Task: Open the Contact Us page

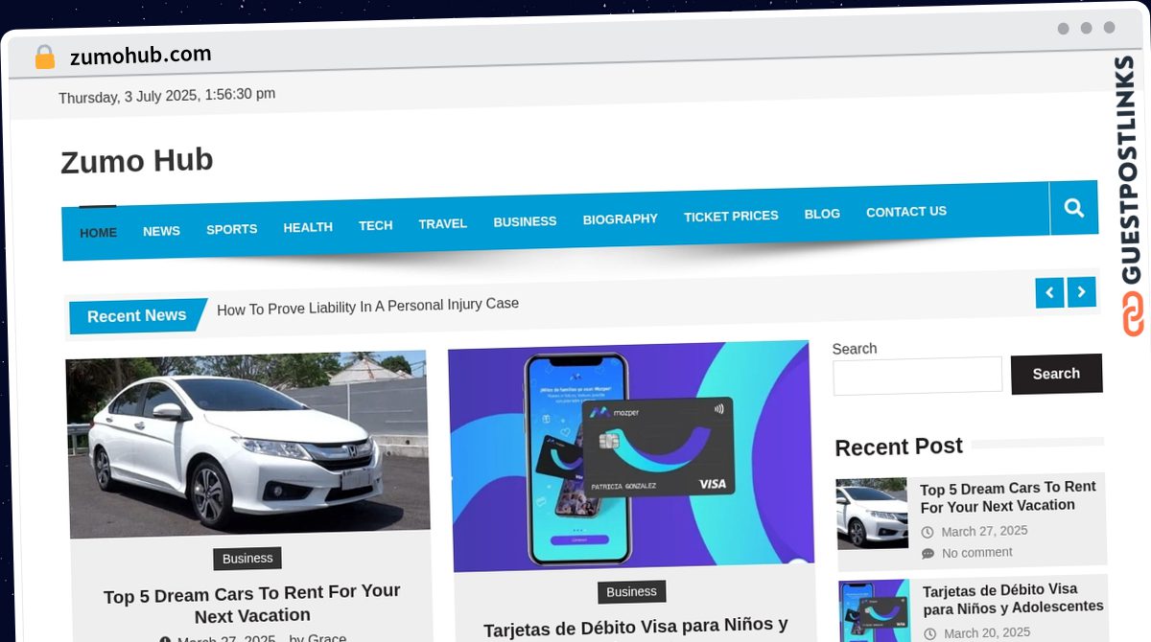Action: point(906,211)
